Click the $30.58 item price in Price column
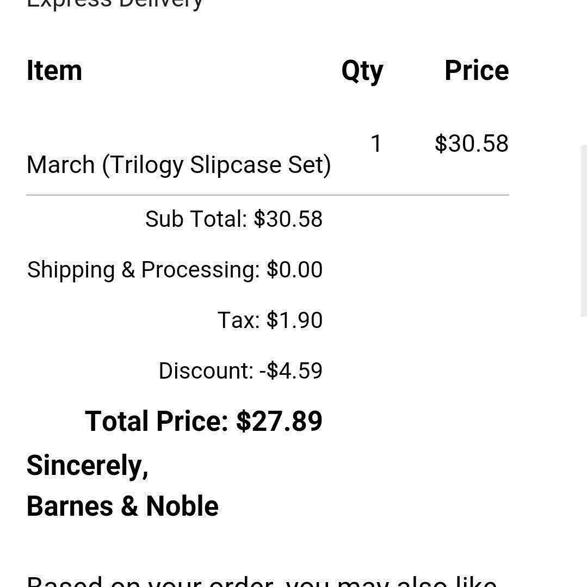Screen dimensions: 587x587 [x=471, y=144]
